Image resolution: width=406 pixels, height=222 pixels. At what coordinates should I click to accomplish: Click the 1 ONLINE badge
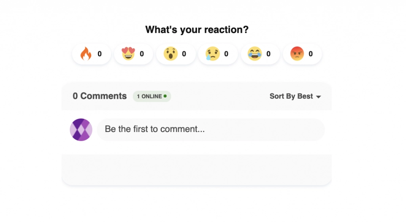[152, 96]
